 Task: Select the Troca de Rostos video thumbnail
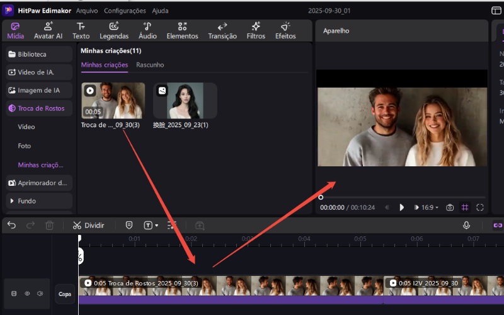tap(113, 101)
